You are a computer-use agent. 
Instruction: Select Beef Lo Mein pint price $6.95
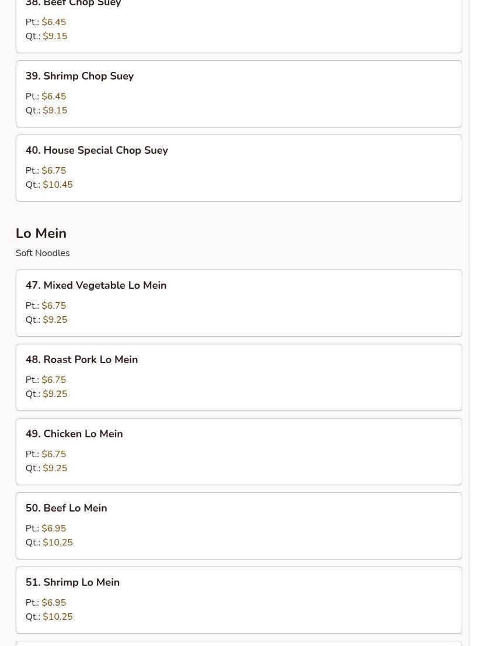point(54,528)
